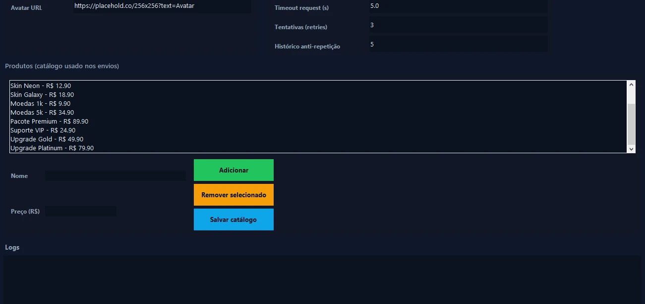Screen dimensions: 645x304
Task: Focus the Preço (R$) input field
Action: (x=81, y=212)
